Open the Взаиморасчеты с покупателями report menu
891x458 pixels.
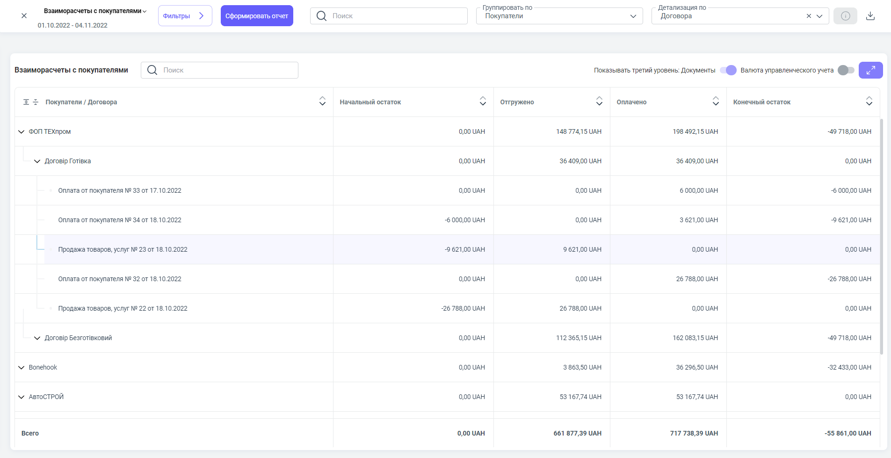click(x=95, y=11)
